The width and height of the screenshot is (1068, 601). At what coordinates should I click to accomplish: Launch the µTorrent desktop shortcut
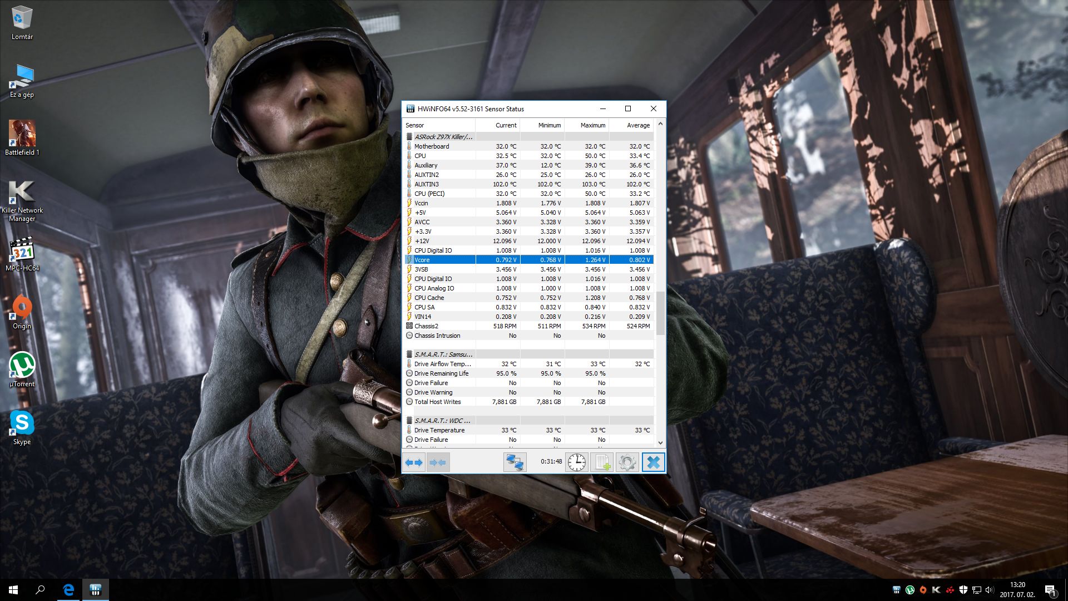pyautogui.click(x=22, y=370)
